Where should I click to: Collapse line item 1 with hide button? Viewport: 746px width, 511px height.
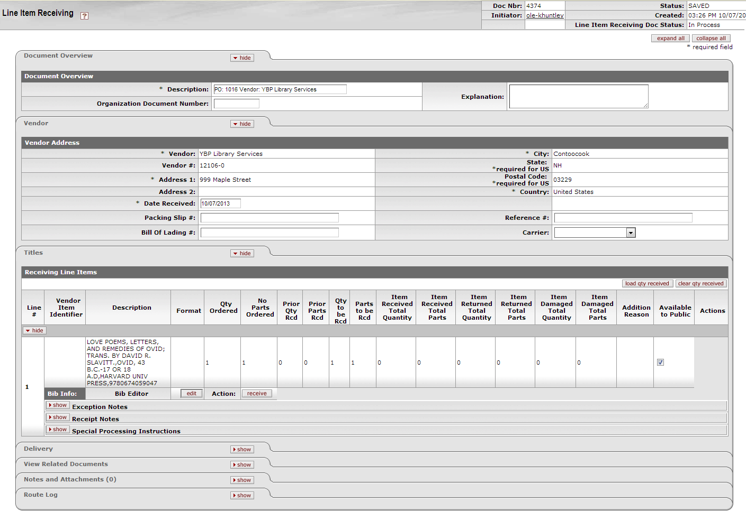(x=35, y=331)
